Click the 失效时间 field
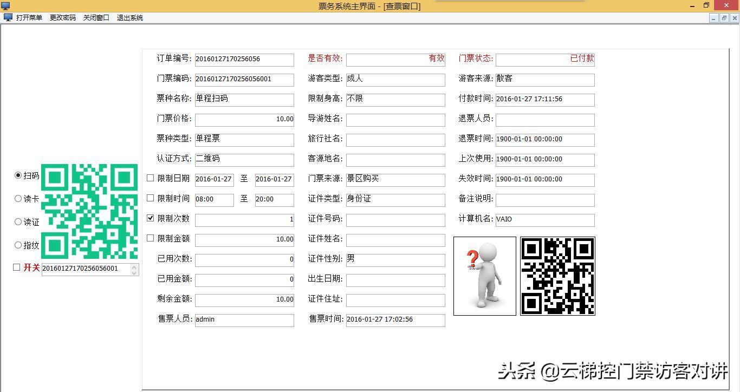 (x=545, y=180)
